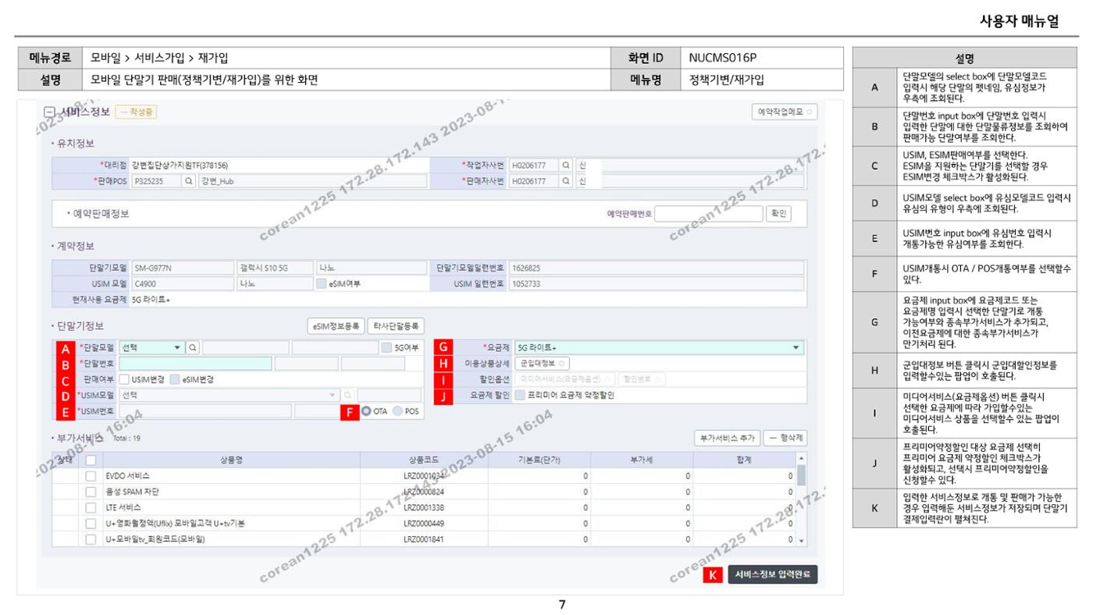Click the 부가세 column header
Viewport: 1093px width, 615px height.
tap(642, 460)
